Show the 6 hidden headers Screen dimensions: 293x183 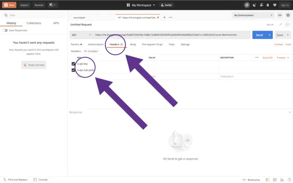[x=91, y=51]
